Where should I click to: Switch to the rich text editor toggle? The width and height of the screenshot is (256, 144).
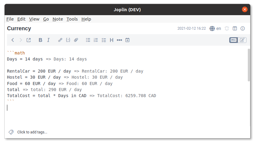click(242, 40)
